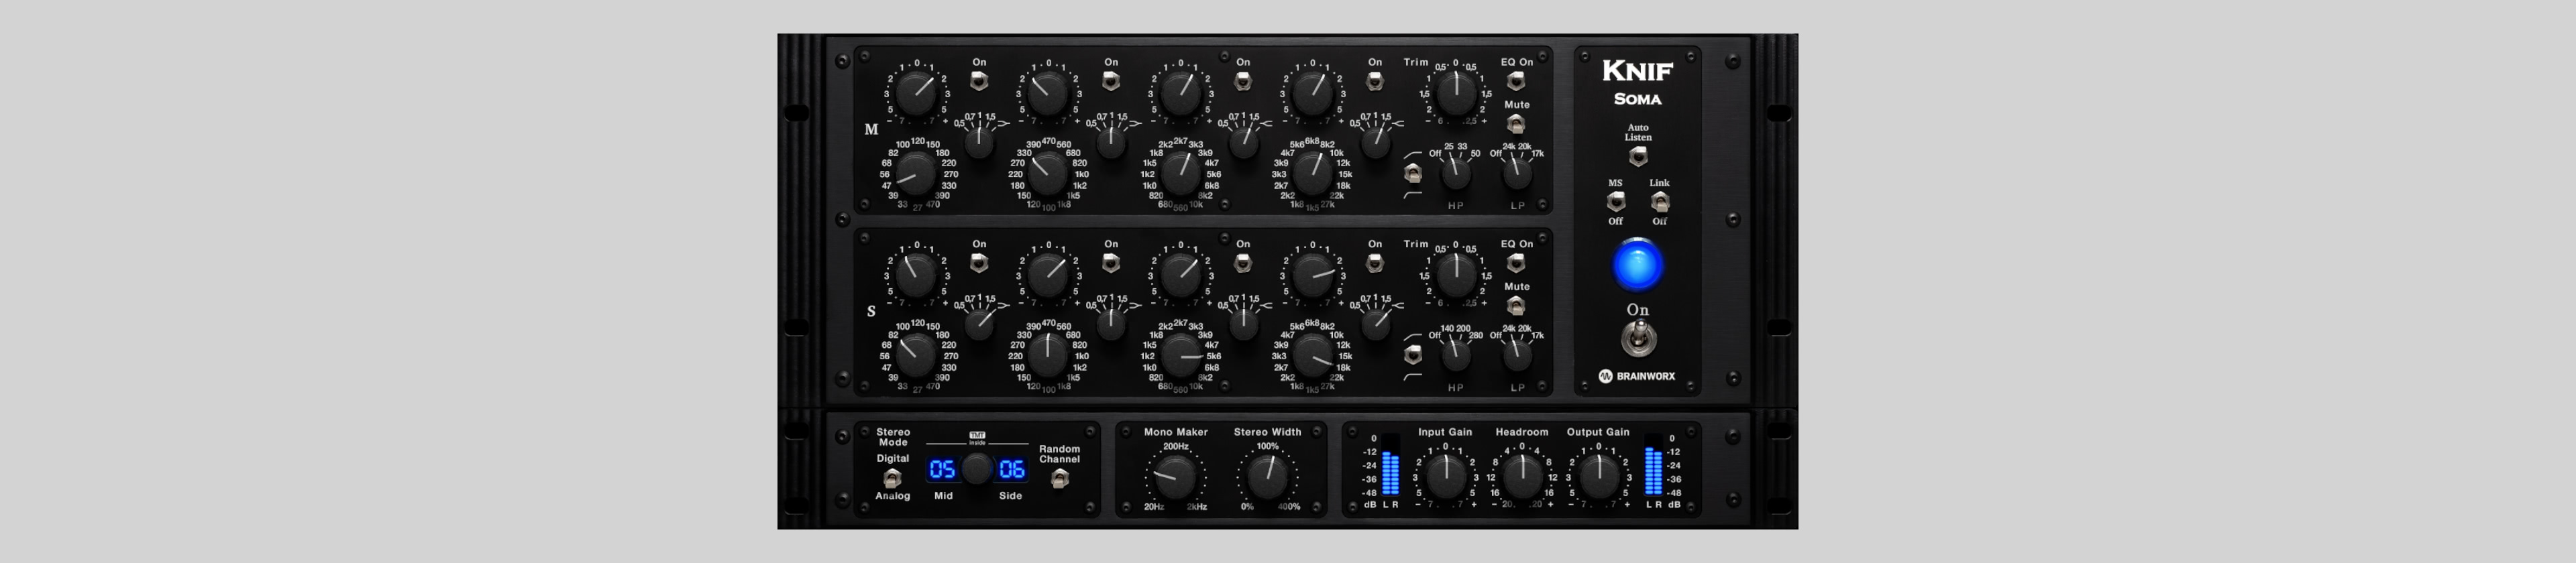Click M channel 1k5–27k frequency selector knob

(1312, 174)
